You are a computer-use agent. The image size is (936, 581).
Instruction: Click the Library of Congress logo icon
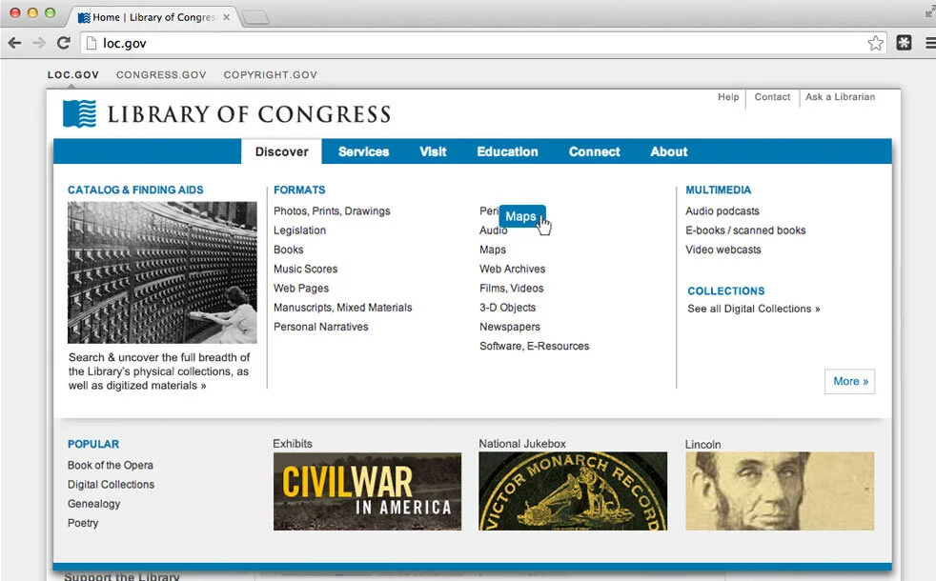[x=79, y=113]
